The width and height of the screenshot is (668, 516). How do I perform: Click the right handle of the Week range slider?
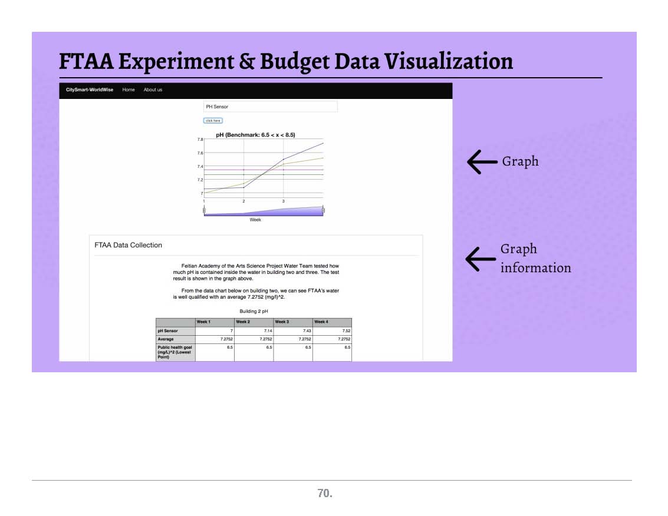pyautogui.click(x=323, y=210)
